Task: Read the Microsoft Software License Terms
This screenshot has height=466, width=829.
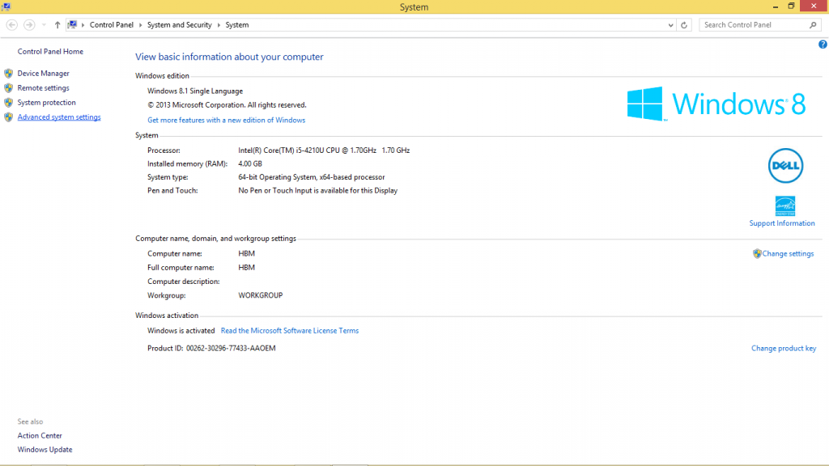Action: pyautogui.click(x=290, y=331)
